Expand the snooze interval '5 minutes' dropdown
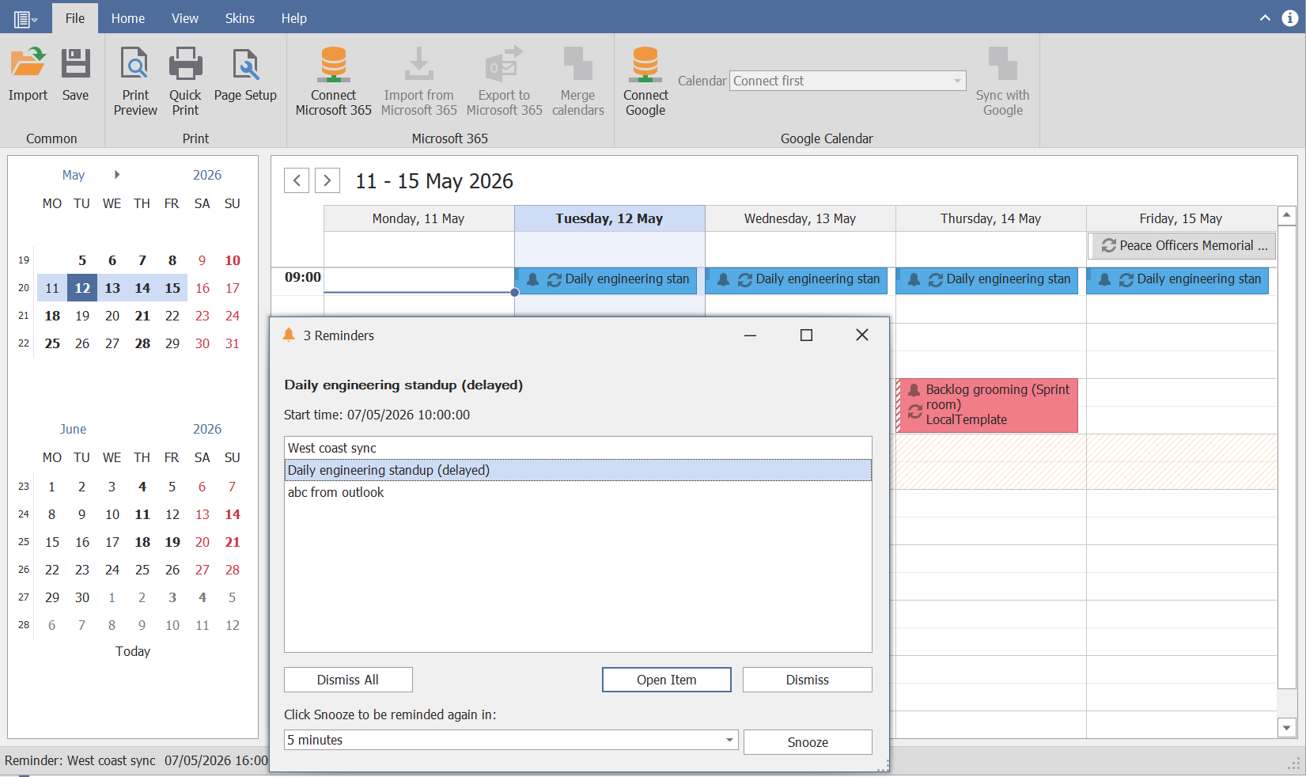This screenshot has width=1306, height=777. pos(729,740)
